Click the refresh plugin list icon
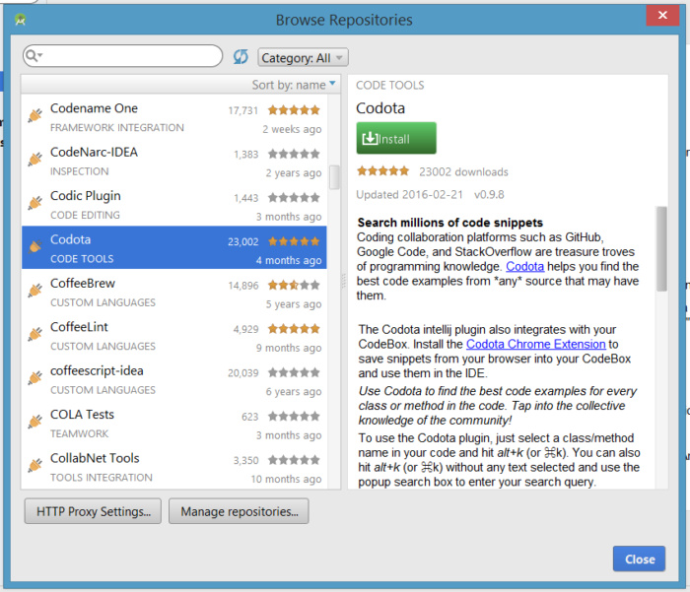Viewport: 690px width, 592px height. click(241, 57)
